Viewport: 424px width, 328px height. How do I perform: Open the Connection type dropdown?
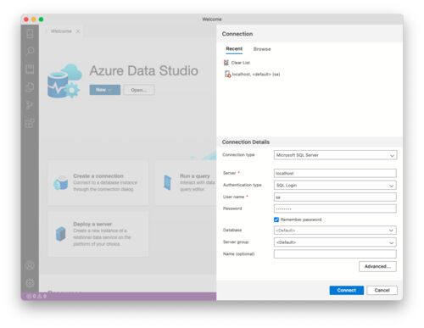pyautogui.click(x=335, y=155)
